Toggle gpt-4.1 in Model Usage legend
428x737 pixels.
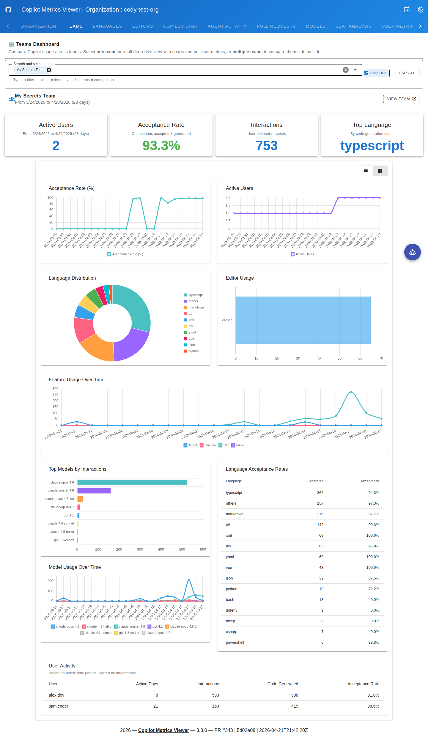tap(155, 626)
